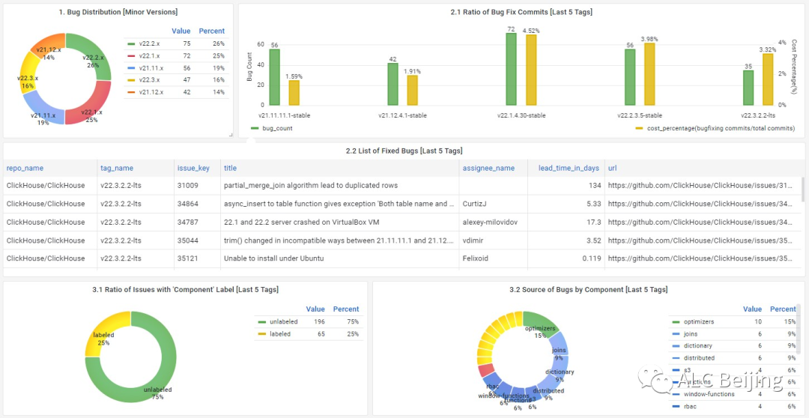Toggle bug_count series in bar chart legend

pos(278,128)
